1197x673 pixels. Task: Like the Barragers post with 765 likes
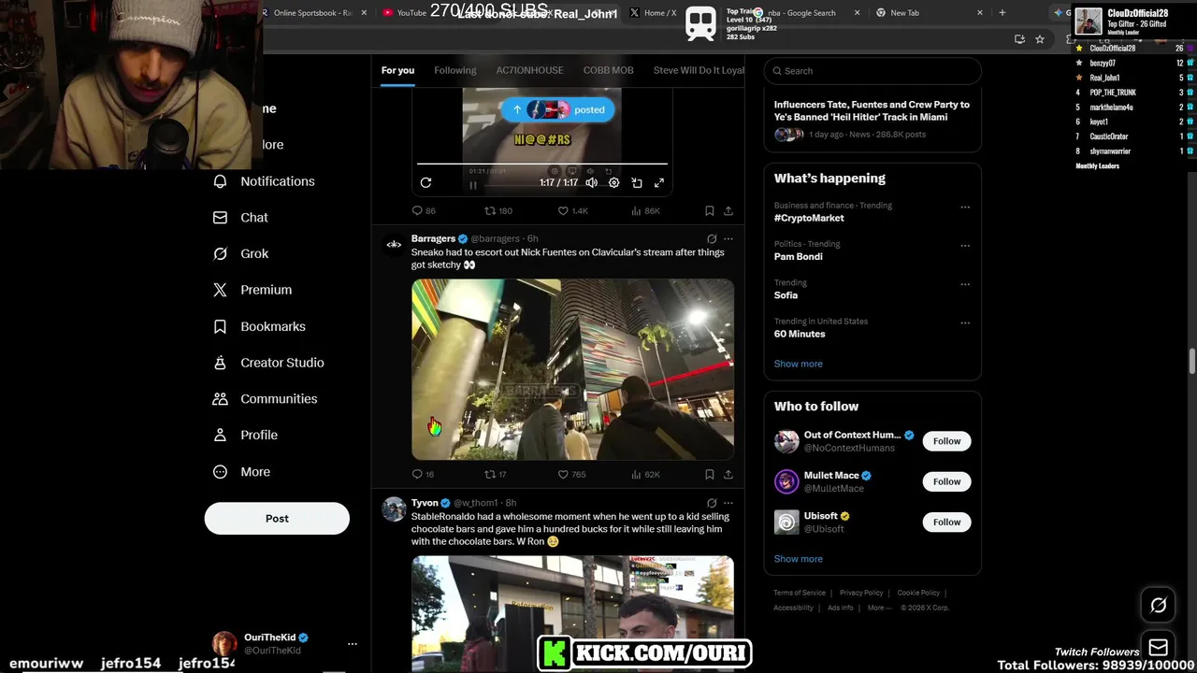(571, 475)
